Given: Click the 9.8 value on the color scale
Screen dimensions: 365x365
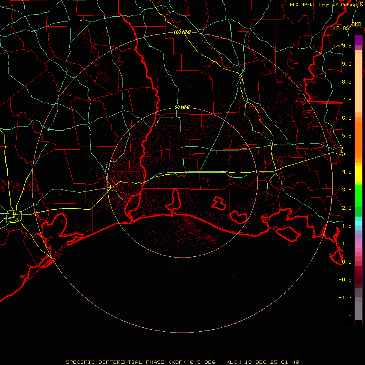Looking at the screenshot, I should (x=347, y=45).
